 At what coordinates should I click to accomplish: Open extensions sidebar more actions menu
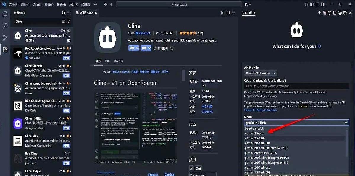coord(69,13)
